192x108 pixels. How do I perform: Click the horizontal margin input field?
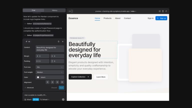(x=57, y=56)
